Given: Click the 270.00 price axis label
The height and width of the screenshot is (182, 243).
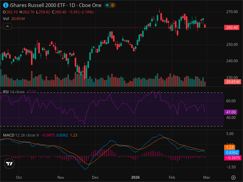Looking at the screenshot, I should (x=232, y=12).
